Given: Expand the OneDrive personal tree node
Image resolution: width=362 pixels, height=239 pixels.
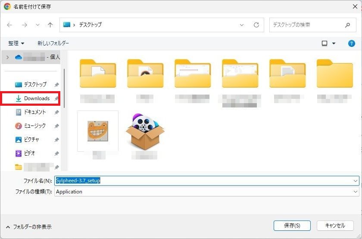Looking at the screenshot, I should [x=7, y=57].
